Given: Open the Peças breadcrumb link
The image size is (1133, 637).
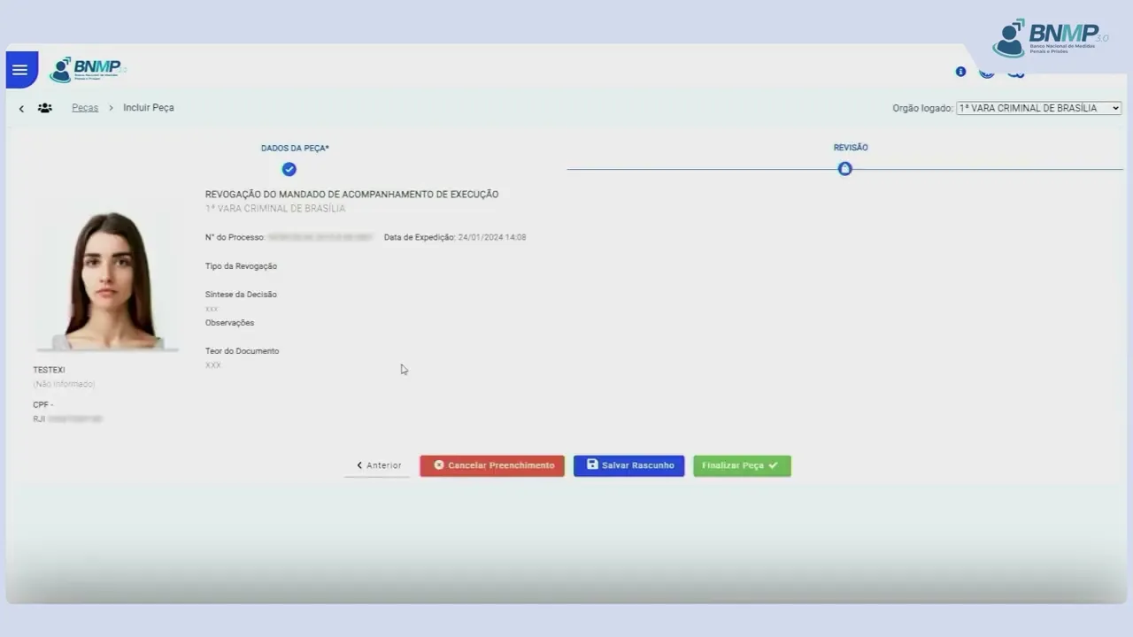Looking at the screenshot, I should (x=85, y=108).
